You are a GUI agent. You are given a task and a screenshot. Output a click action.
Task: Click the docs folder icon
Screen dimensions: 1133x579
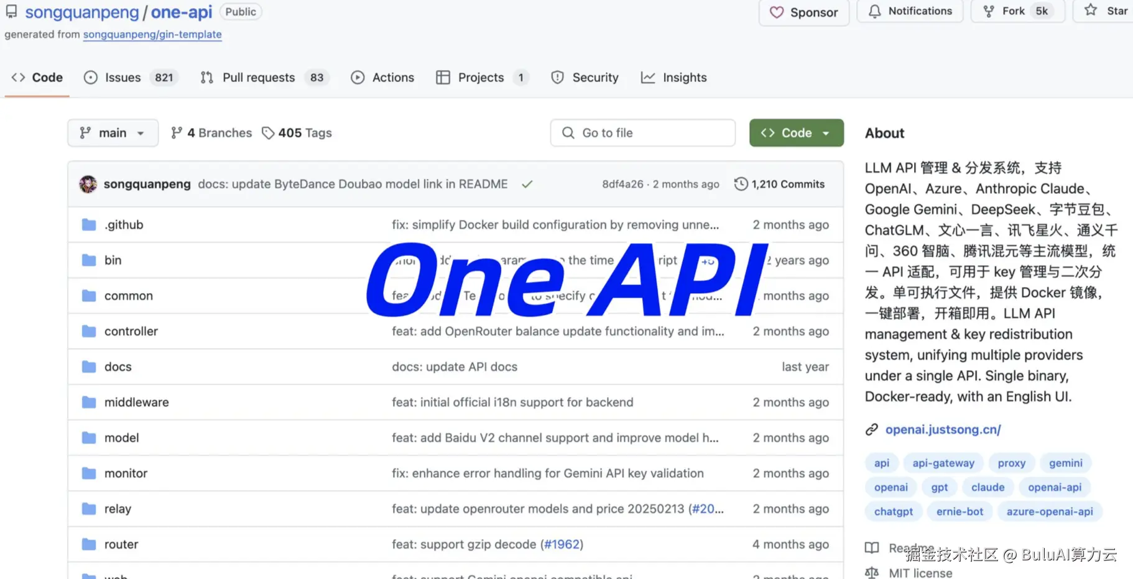click(x=89, y=367)
